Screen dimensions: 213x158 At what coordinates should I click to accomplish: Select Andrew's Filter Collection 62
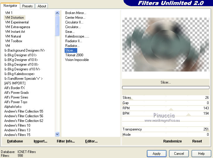[x=24, y=121]
